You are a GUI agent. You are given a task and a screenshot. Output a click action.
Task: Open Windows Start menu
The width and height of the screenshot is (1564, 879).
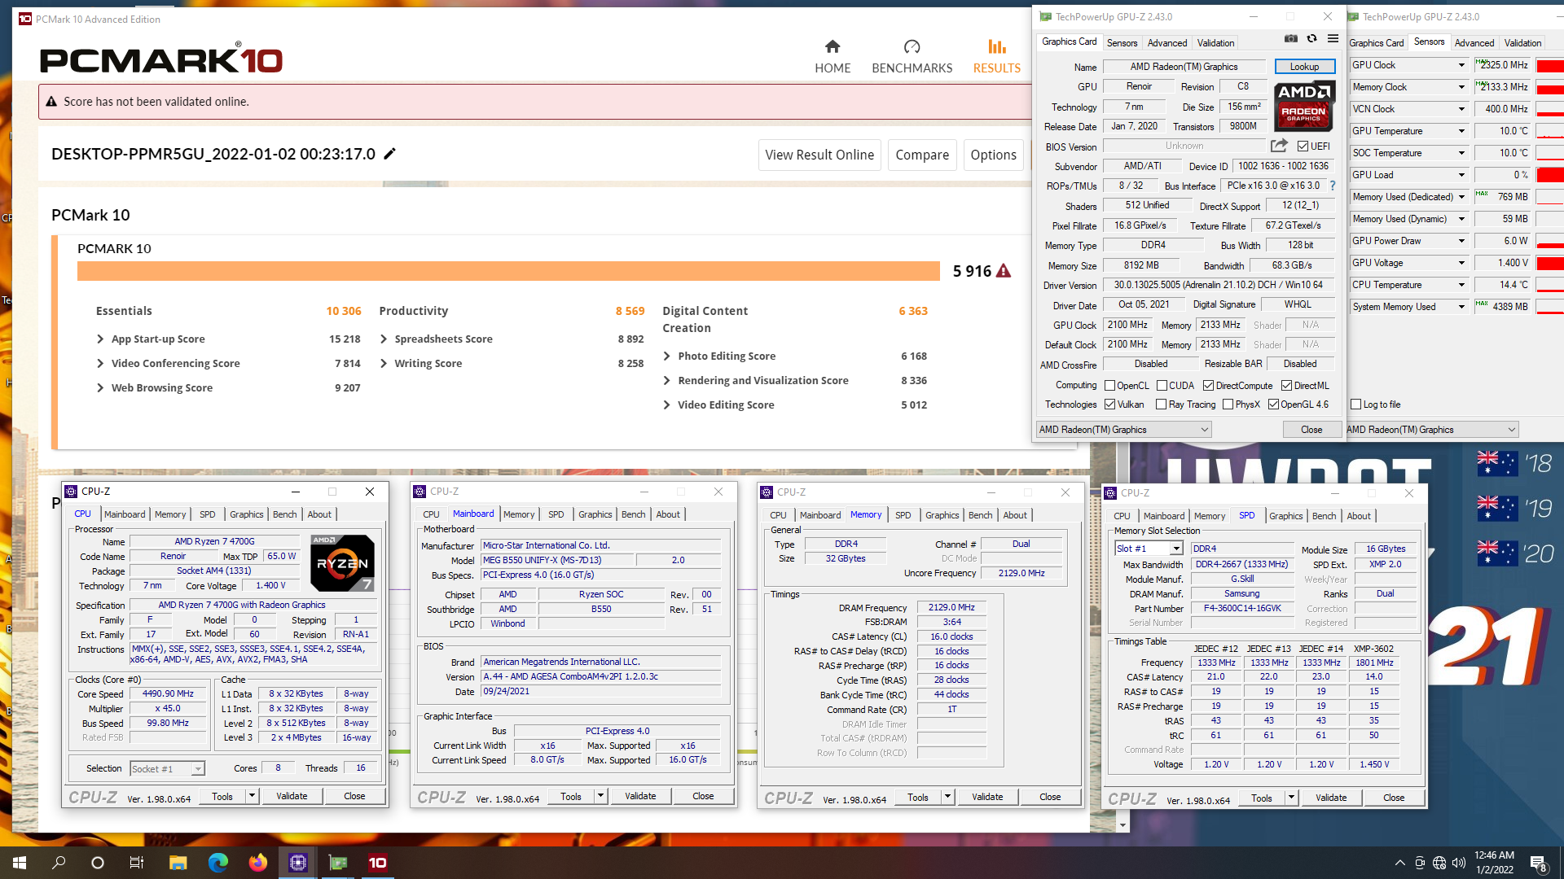(20, 863)
